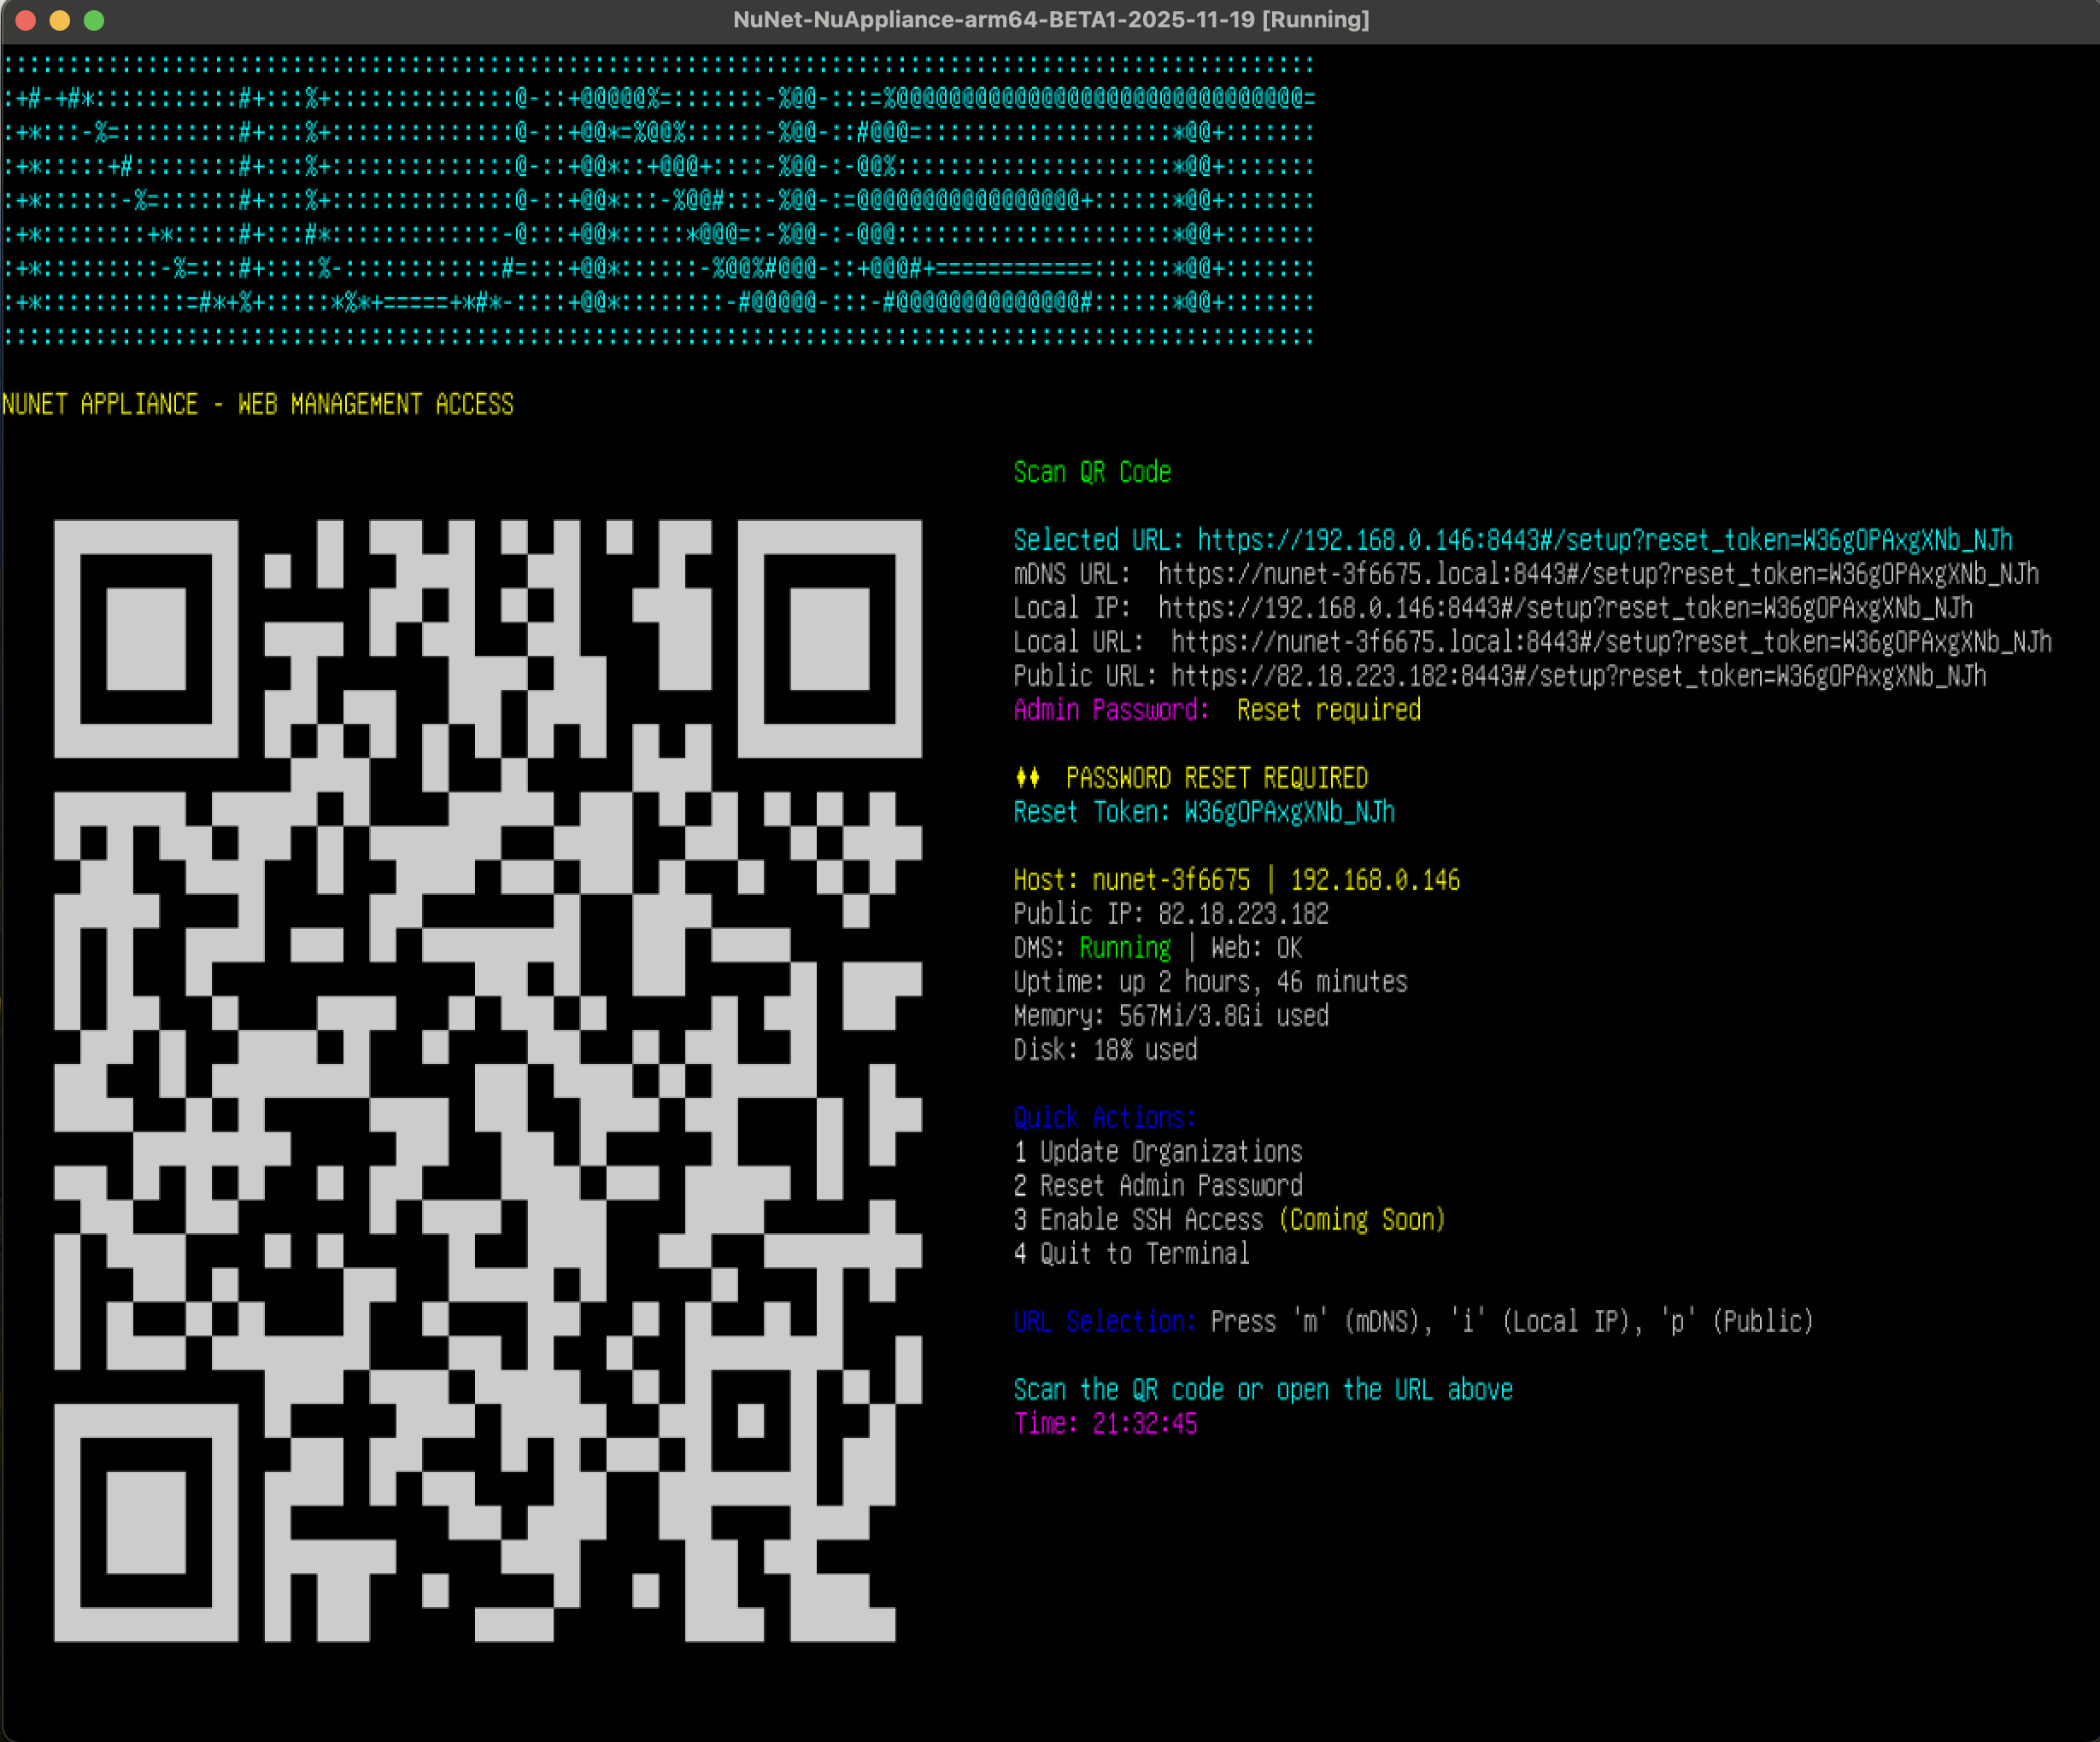Viewport: 2100px width, 1742px height.
Task: Click the URL Selection hint line
Action: pos(1412,1322)
